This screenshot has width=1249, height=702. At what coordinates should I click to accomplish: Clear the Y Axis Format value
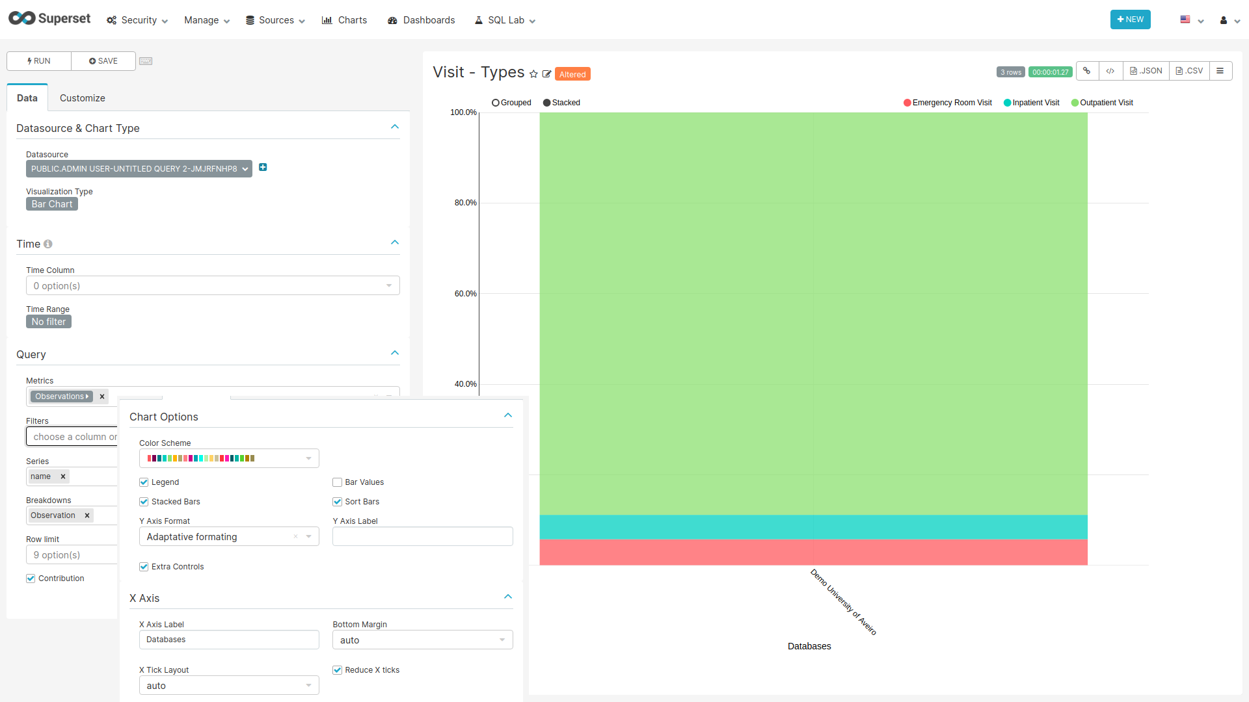pyautogui.click(x=295, y=537)
